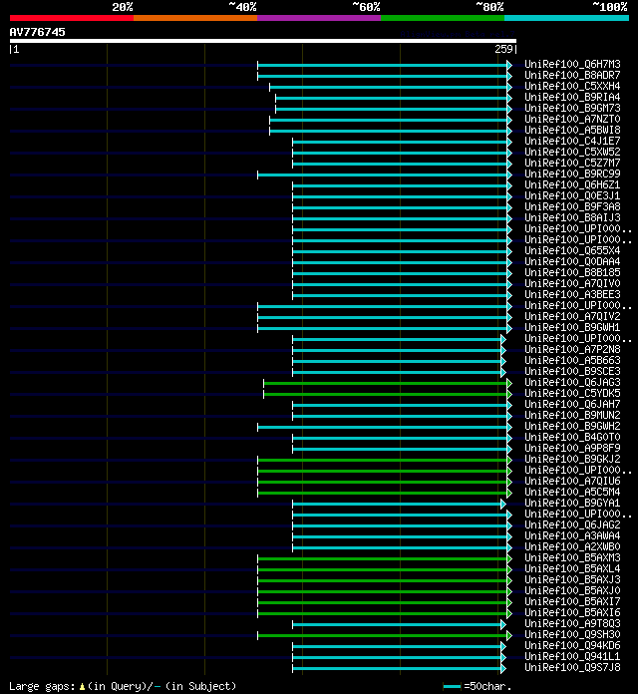Pick the UniRef100_Q6JAH7 hit name
This screenshot has height=694, width=638.
pos(572,404)
